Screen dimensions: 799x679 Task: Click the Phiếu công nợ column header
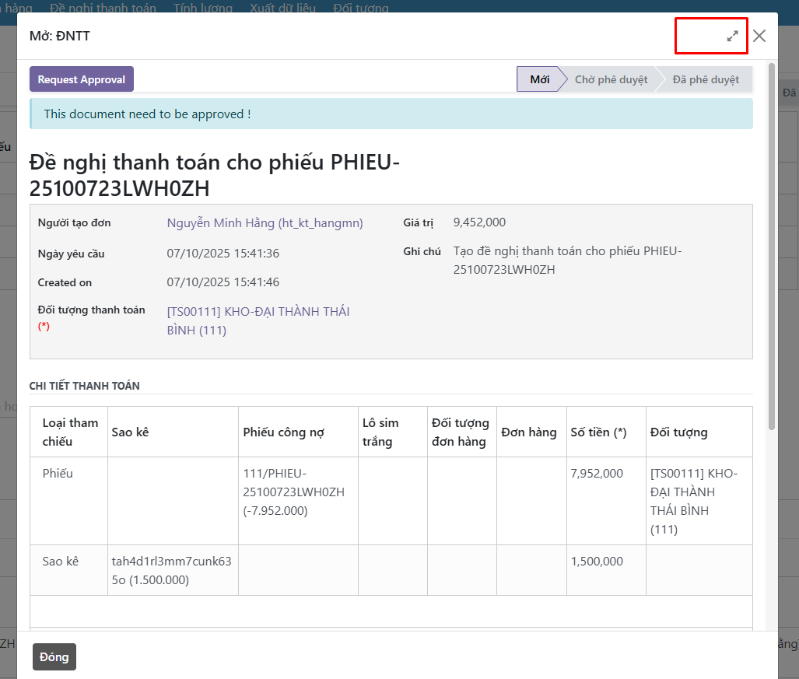point(283,432)
